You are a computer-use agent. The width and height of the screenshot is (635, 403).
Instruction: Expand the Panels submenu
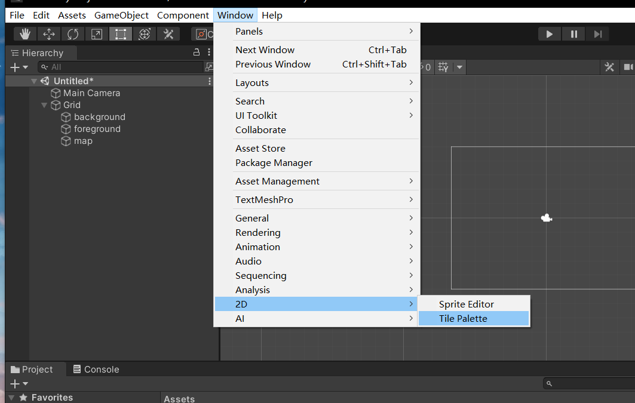click(317, 32)
